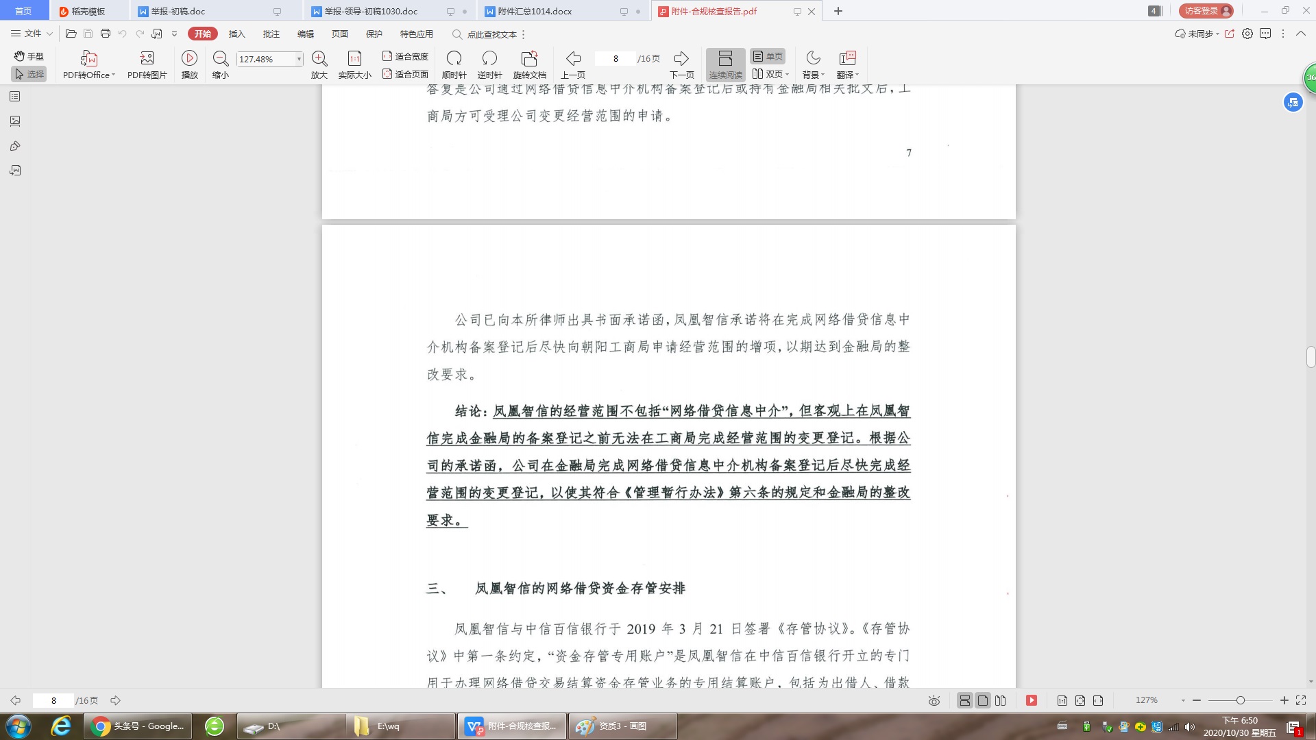This screenshot has height=740, width=1316.
Task: Rotate the page 逆时针
Action: (489, 65)
